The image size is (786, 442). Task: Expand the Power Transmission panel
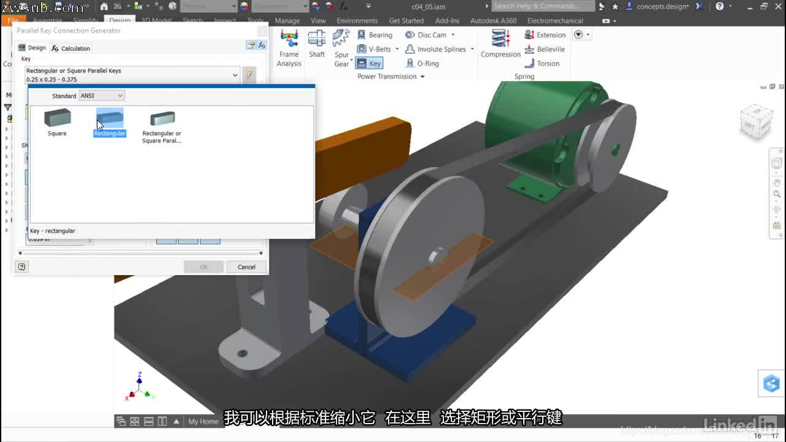tap(391, 77)
